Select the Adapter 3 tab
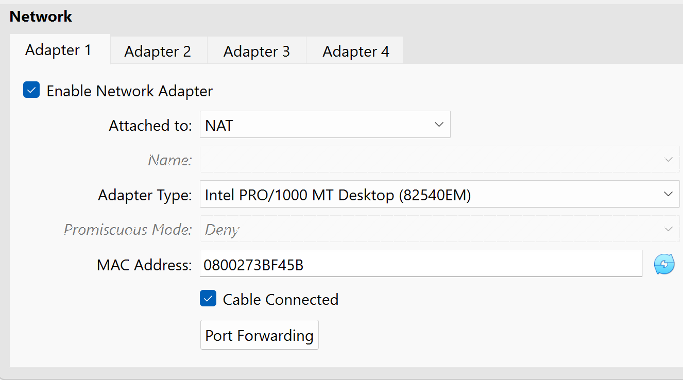This screenshot has height=380, width=683. tap(257, 51)
